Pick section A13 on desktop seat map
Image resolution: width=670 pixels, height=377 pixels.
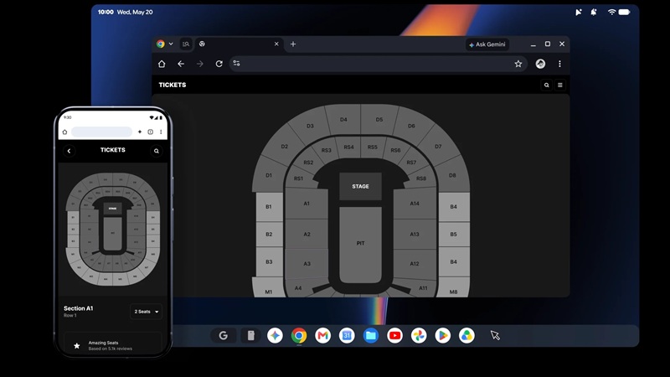pos(415,235)
